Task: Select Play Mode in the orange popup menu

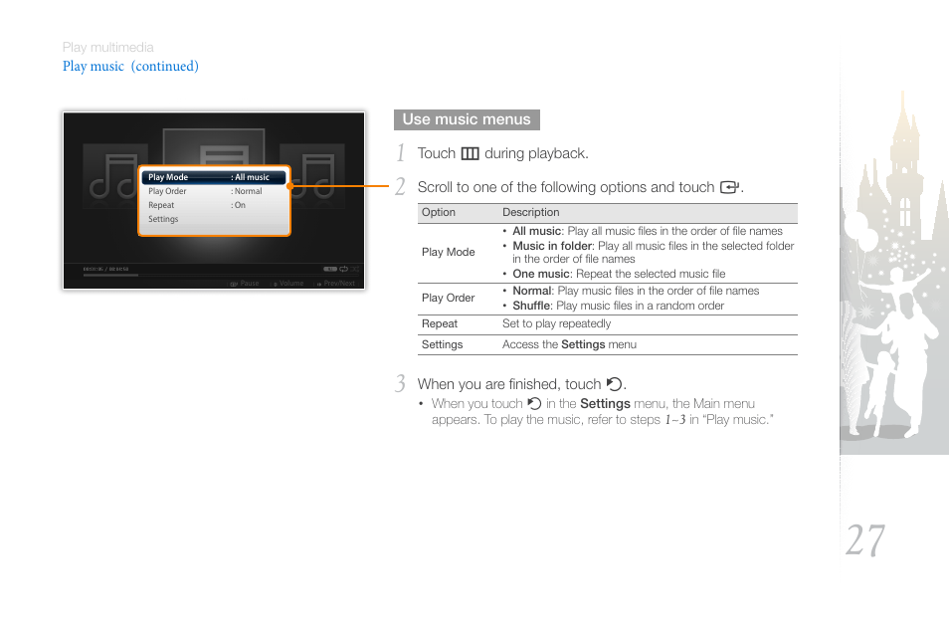Action: pos(213,177)
